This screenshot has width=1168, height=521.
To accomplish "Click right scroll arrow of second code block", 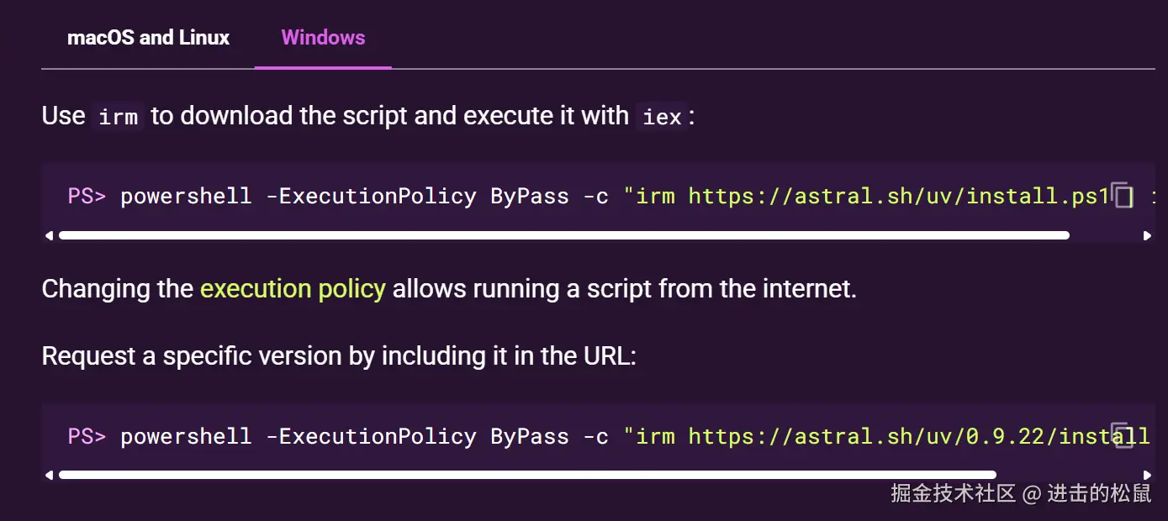I will [x=1147, y=475].
